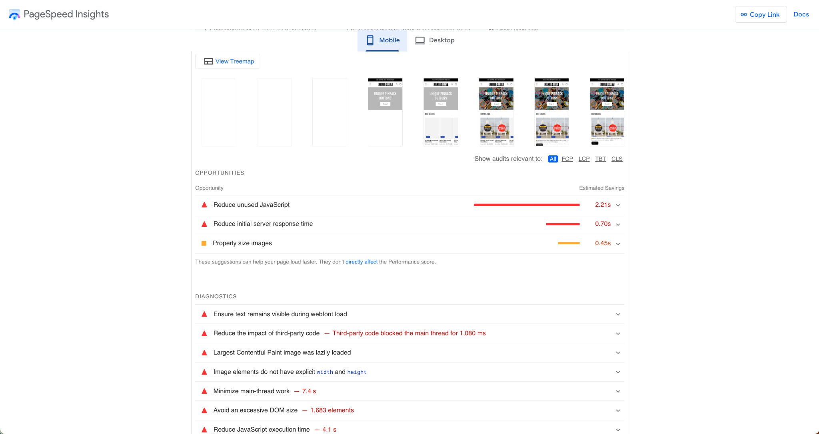Expand the Reduce unused JavaScript chevron
This screenshot has width=819, height=434.
pyautogui.click(x=618, y=205)
